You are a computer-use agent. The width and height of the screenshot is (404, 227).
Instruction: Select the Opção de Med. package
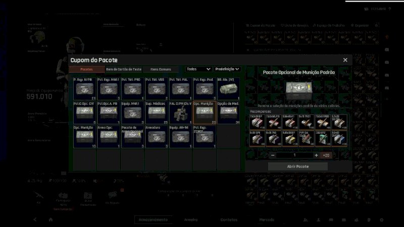(228, 112)
